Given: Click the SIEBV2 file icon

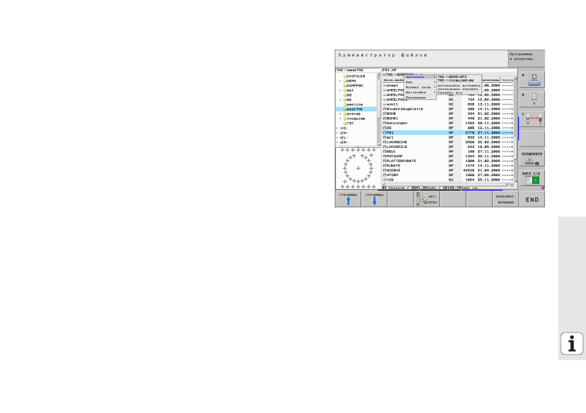Looking at the screenshot, I should (385, 170).
